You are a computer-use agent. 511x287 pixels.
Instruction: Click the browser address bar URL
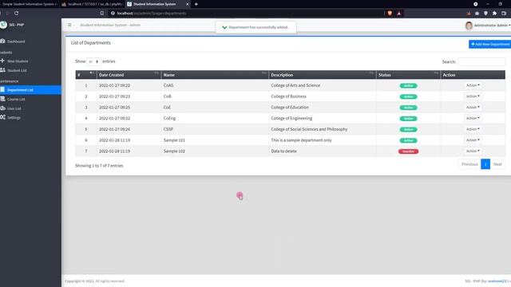[x=152, y=14]
